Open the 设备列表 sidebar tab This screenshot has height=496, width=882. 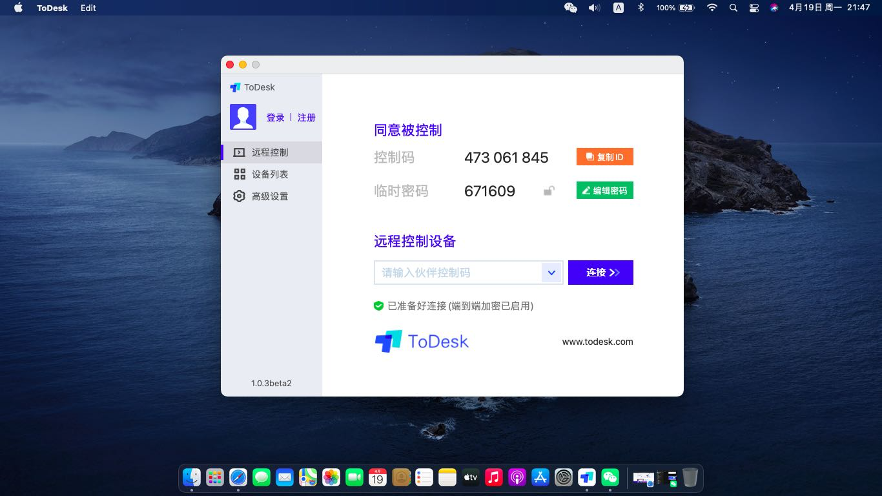tap(271, 174)
